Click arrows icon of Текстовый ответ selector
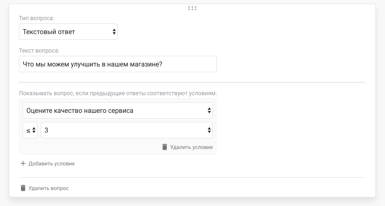 point(114,32)
